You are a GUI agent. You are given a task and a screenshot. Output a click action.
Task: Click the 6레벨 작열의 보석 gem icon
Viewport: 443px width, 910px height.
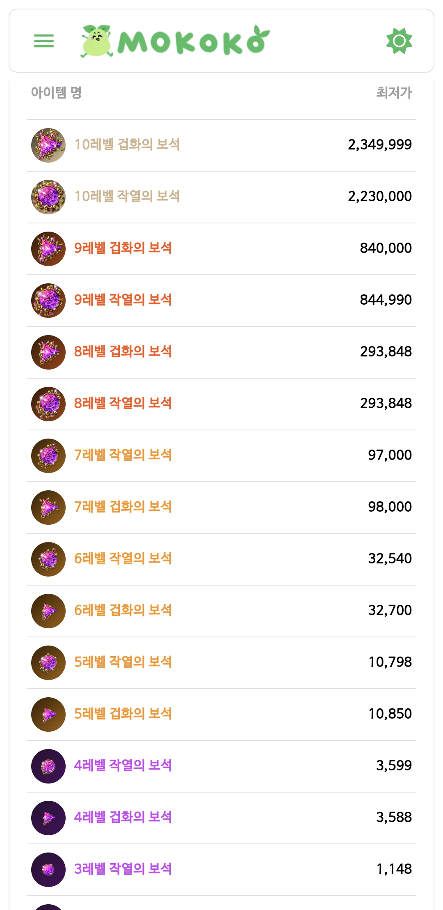tap(48, 559)
